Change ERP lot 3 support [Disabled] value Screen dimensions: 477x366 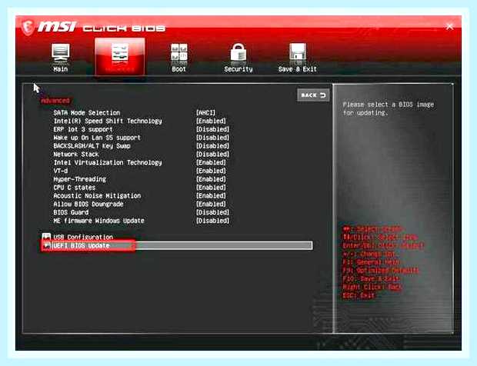pos(212,129)
